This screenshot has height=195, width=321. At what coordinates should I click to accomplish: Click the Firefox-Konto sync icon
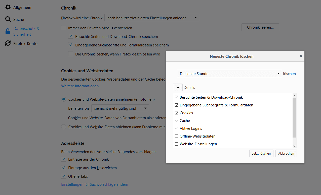(x=8, y=43)
